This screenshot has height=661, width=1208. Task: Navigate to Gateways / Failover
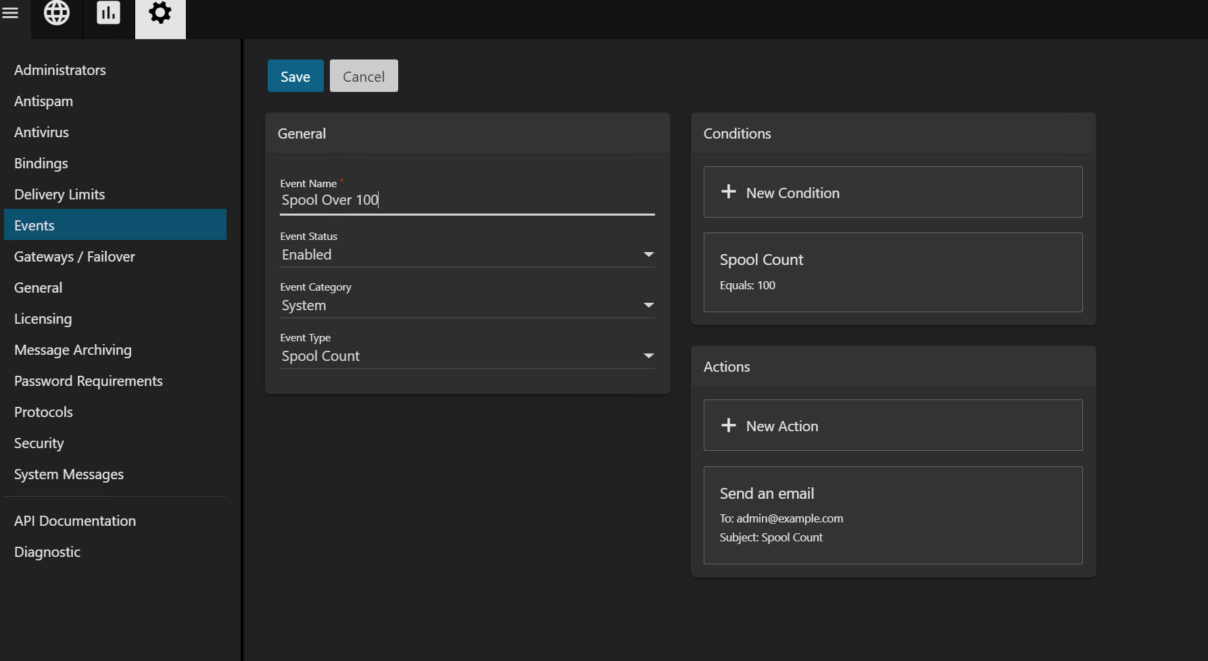pos(74,257)
